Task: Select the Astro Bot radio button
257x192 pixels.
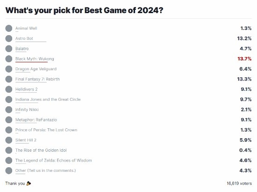Action: click(9, 38)
